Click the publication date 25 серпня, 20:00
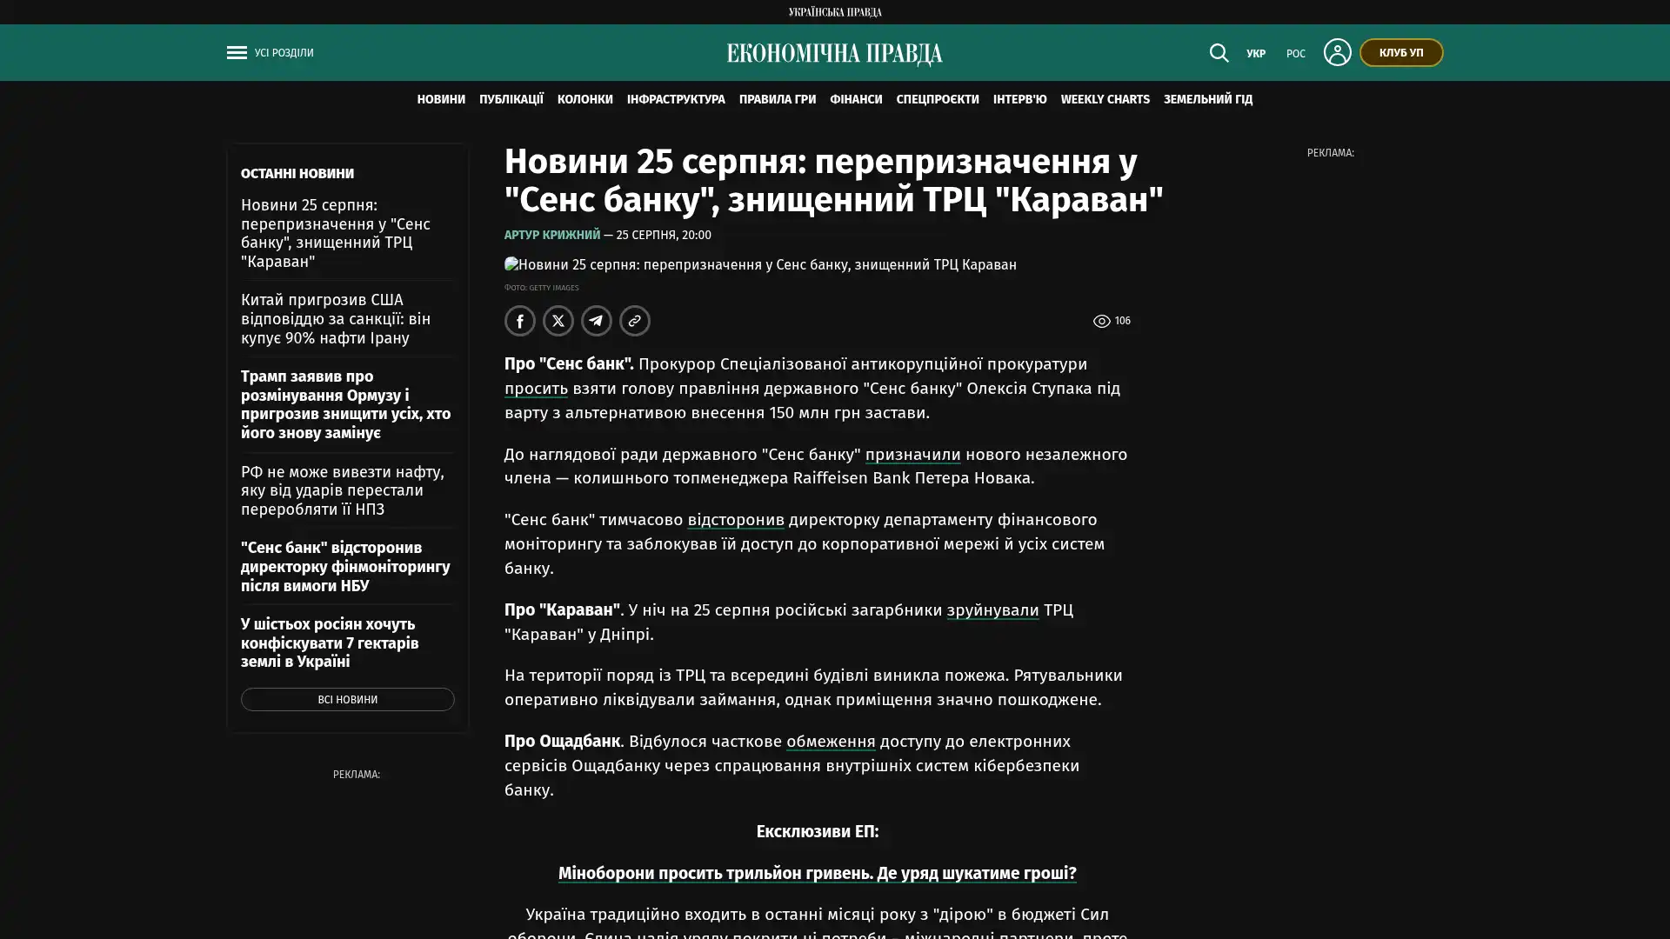 pyautogui.click(x=664, y=235)
